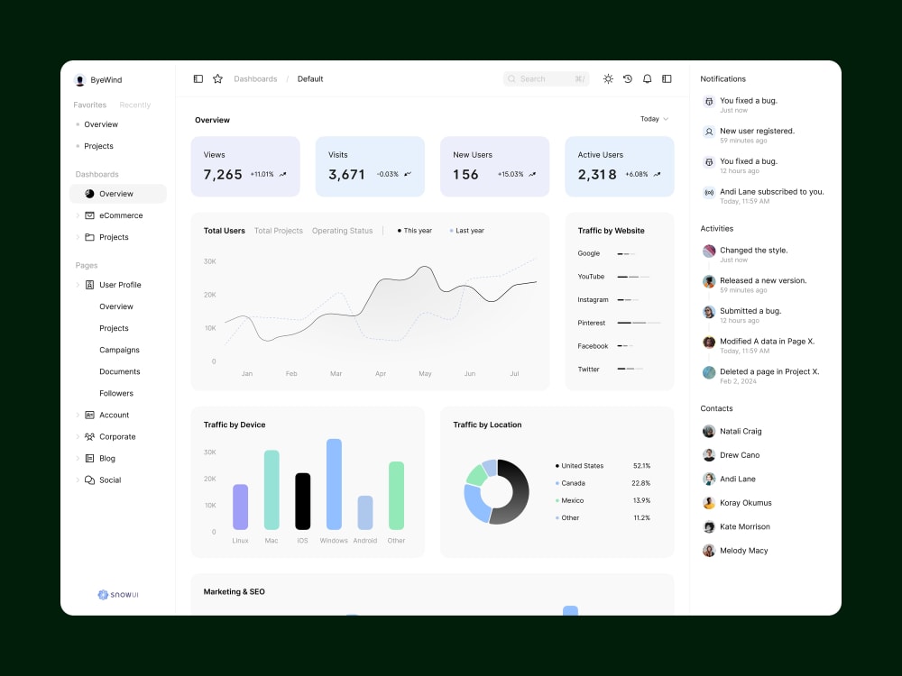The height and width of the screenshot is (676, 902).
Task: Switch theme with the sun icon
Action: click(x=608, y=78)
